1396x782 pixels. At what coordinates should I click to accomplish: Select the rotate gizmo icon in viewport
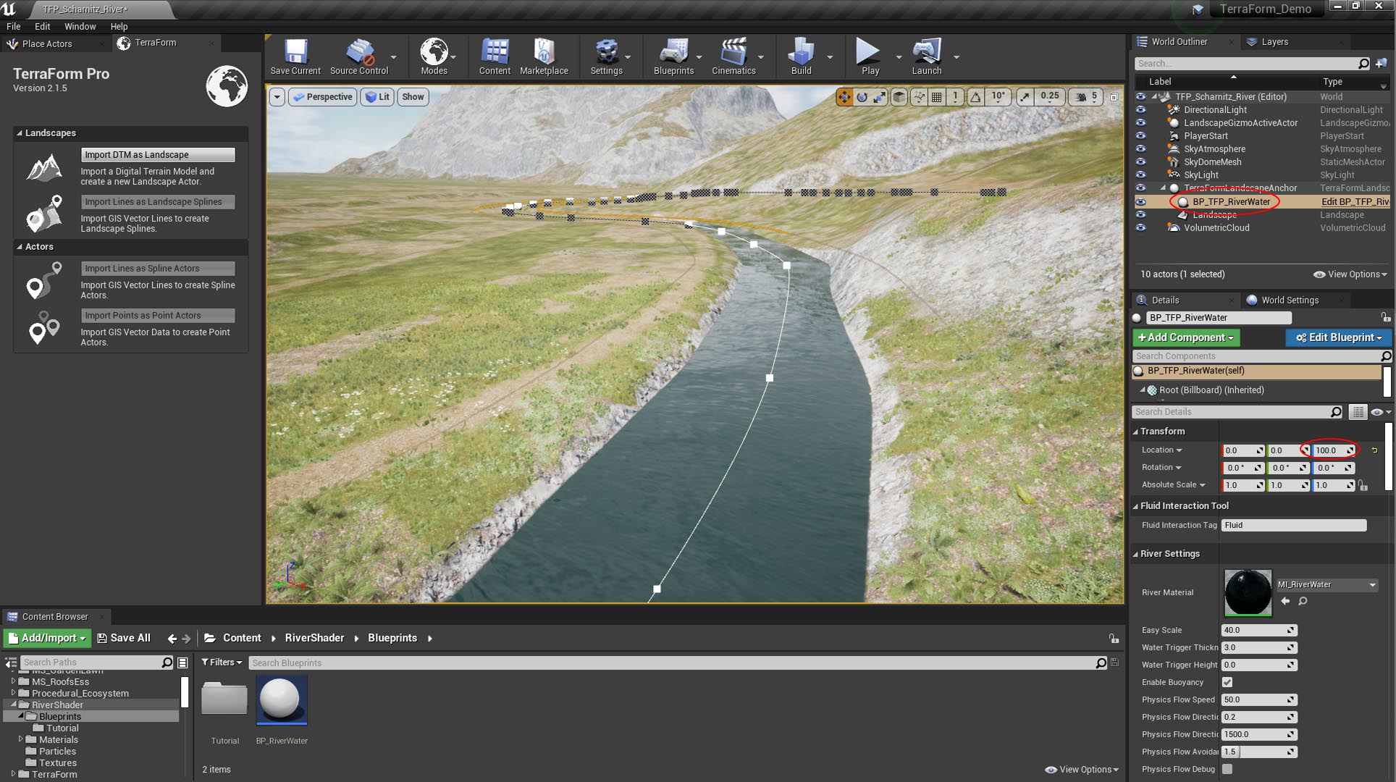click(862, 97)
